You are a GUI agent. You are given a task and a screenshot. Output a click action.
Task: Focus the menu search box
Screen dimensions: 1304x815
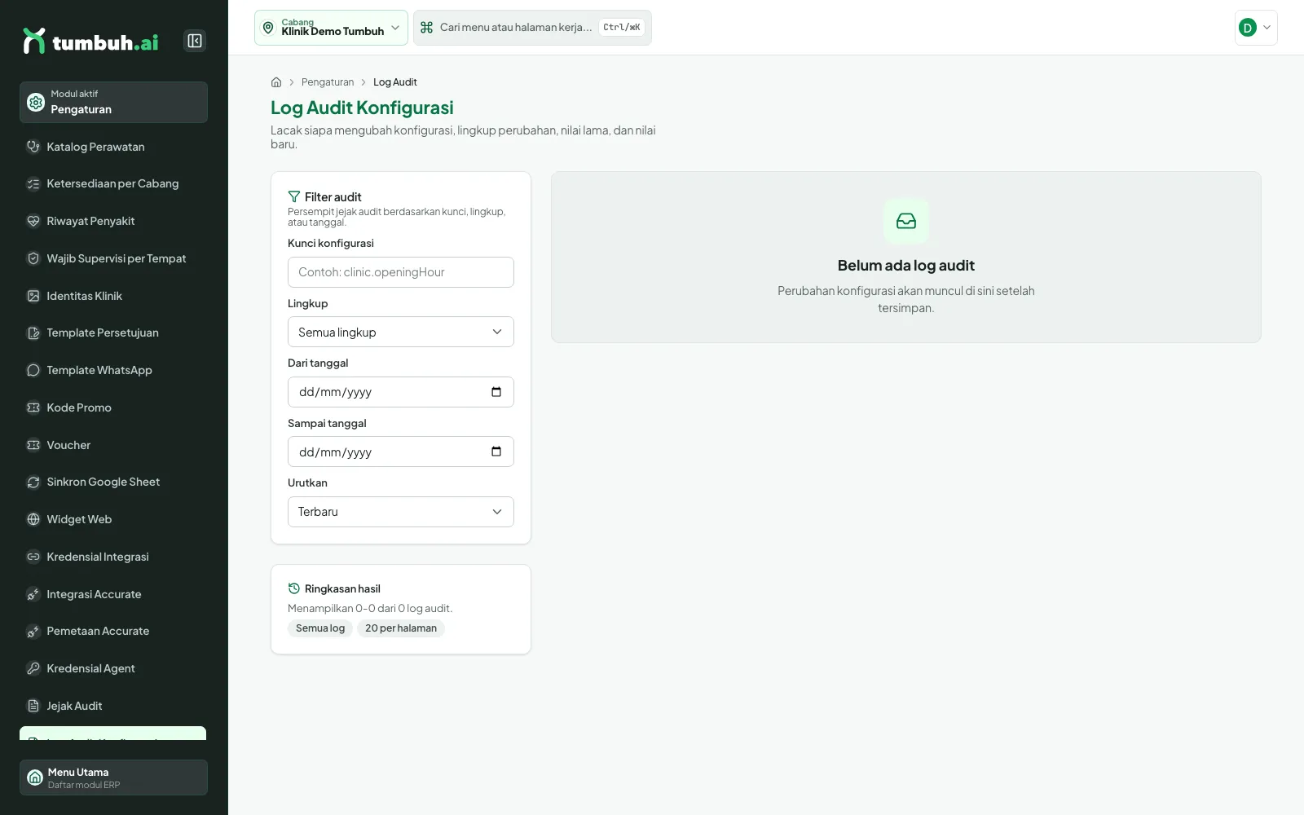(x=532, y=28)
